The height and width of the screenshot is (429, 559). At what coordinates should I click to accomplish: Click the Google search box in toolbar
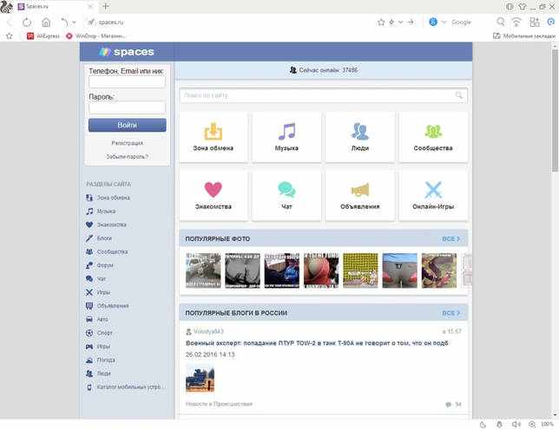tap(461, 22)
